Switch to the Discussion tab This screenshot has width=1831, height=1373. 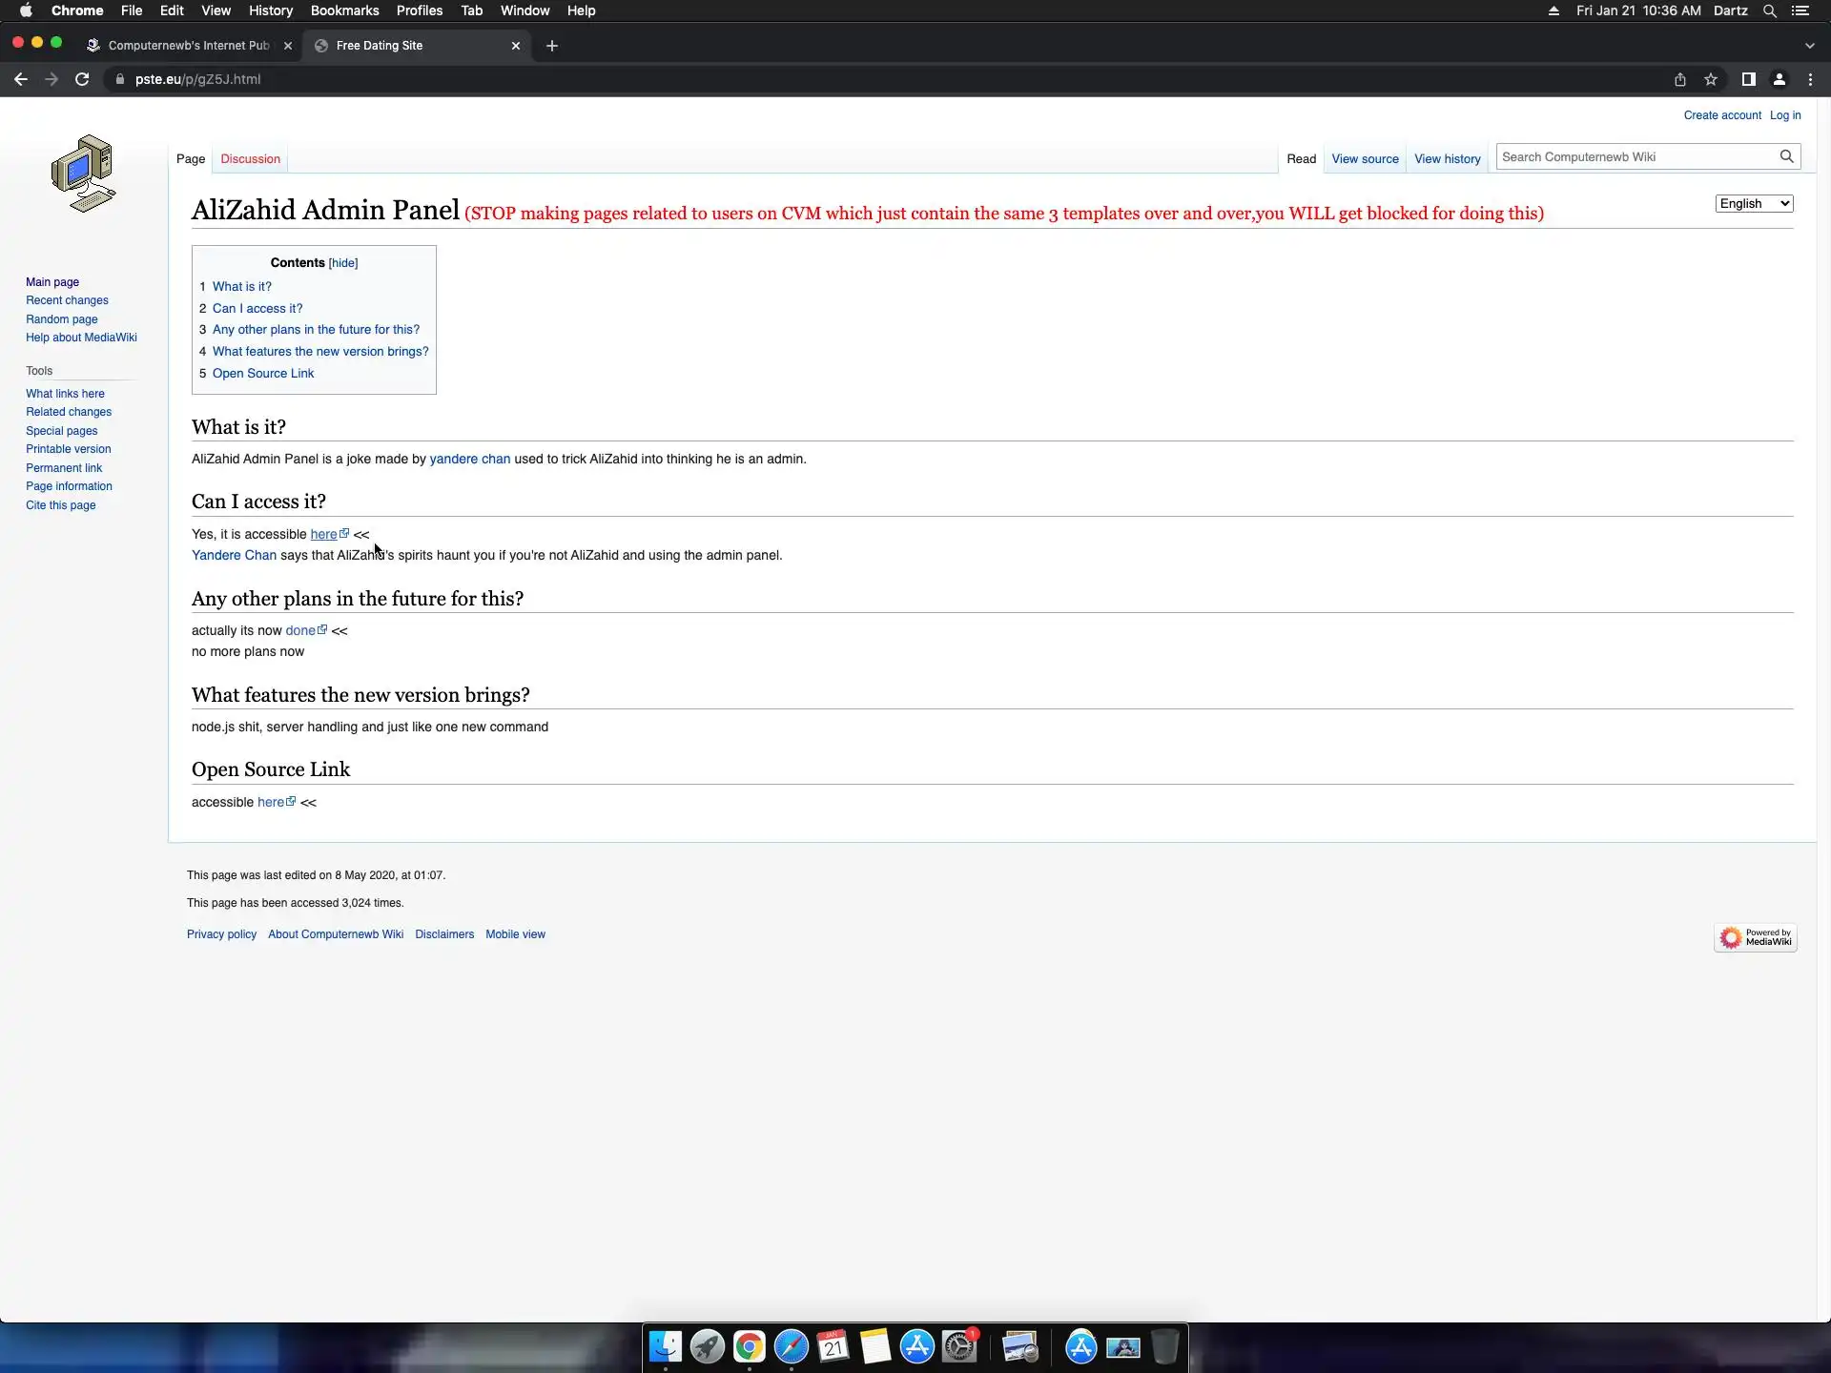click(x=250, y=159)
